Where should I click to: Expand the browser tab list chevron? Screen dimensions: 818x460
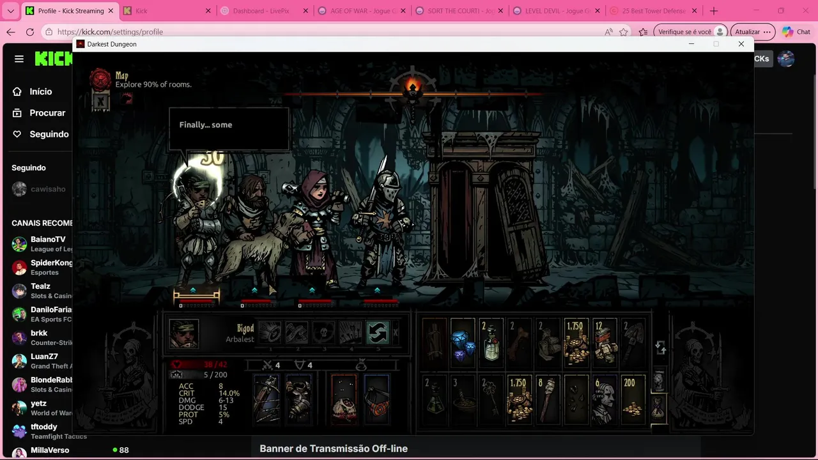pos(11,11)
